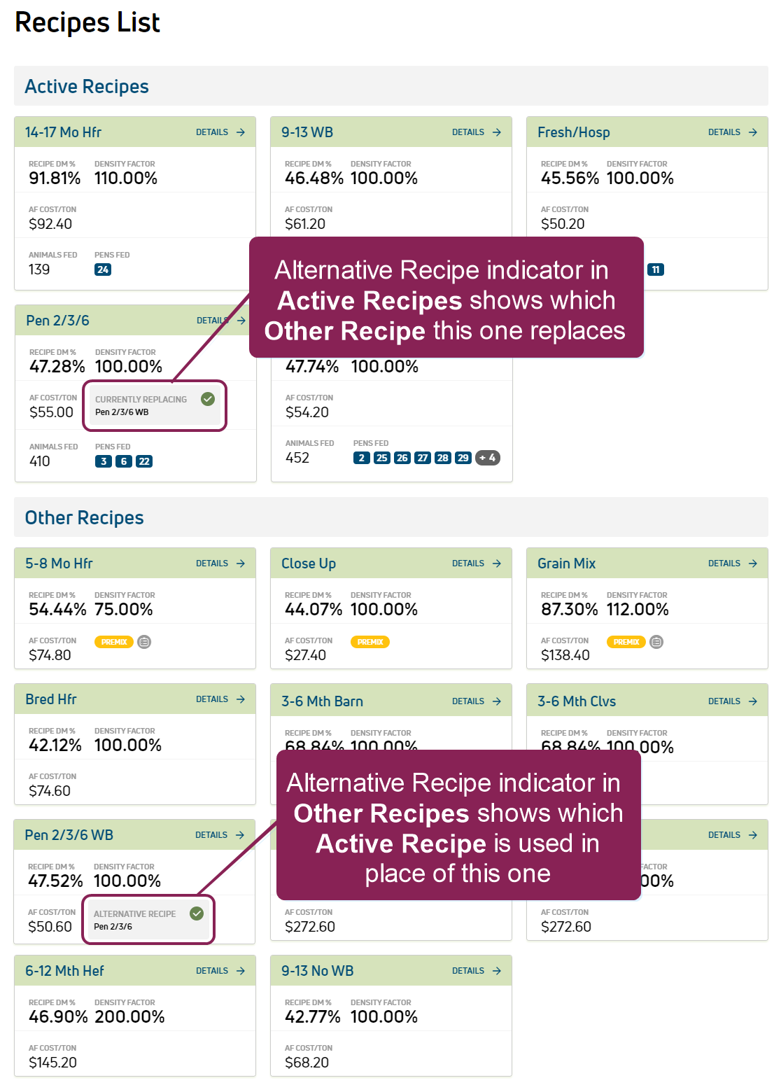781x1085 pixels.
Task: Click the Active Recipes section header
Action: pyautogui.click(x=87, y=87)
